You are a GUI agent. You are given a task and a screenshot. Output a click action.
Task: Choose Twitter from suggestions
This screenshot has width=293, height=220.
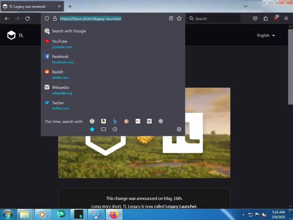coord(113,105)
